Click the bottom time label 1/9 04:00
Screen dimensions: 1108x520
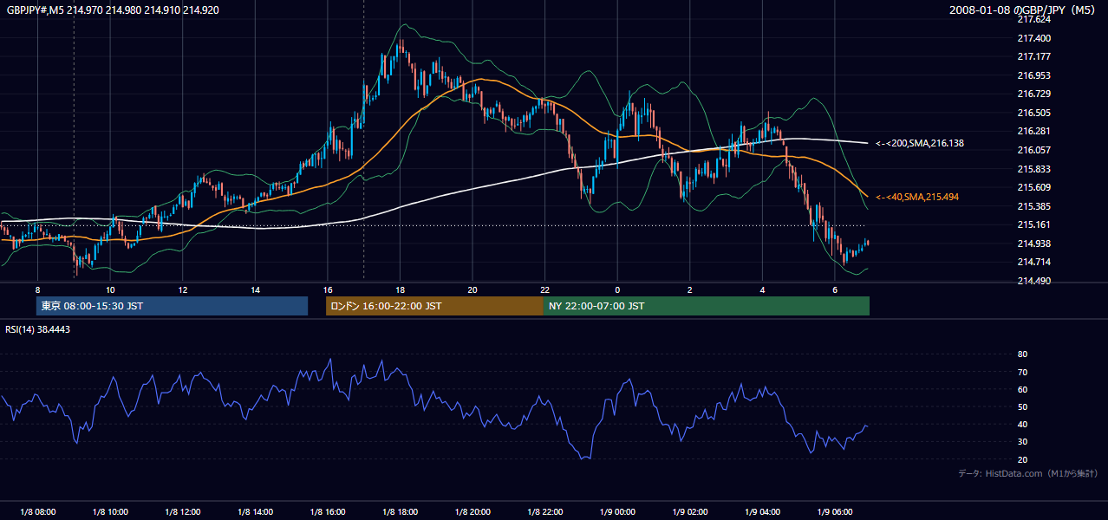pos(762,511)
